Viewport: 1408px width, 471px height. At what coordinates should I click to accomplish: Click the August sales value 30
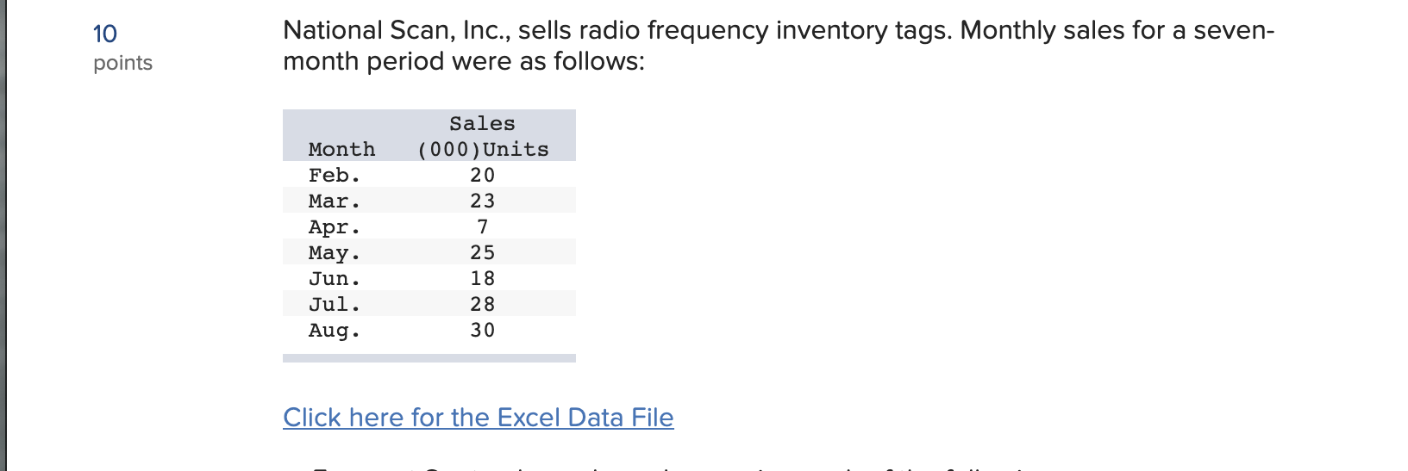482,331
